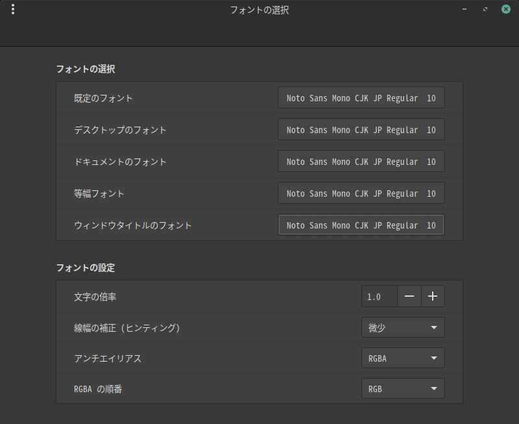Screen dimensions: 519x424
Task: Click the フォントの選択 title bar text
Action: coord(259,10)
